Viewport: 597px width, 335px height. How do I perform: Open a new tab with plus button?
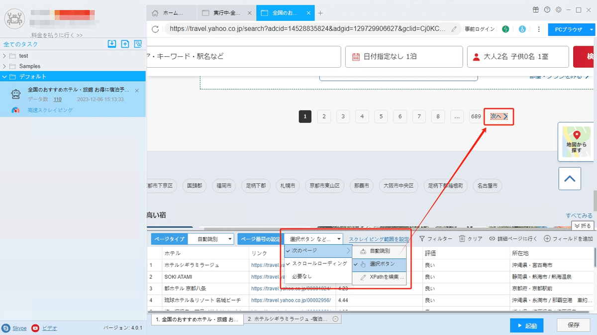(x=320, y=13)
